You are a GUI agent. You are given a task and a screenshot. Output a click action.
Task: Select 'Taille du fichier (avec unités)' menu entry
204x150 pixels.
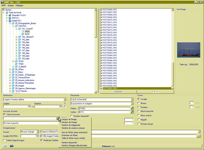(73, 137)
